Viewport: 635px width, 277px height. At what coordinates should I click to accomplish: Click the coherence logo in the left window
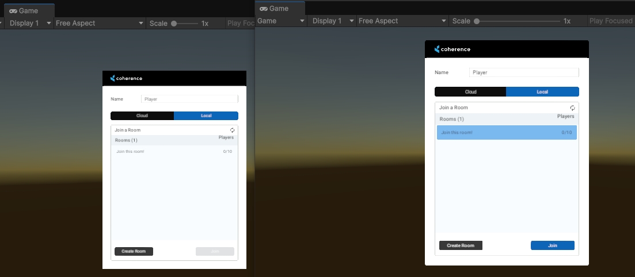coord(126,78)
